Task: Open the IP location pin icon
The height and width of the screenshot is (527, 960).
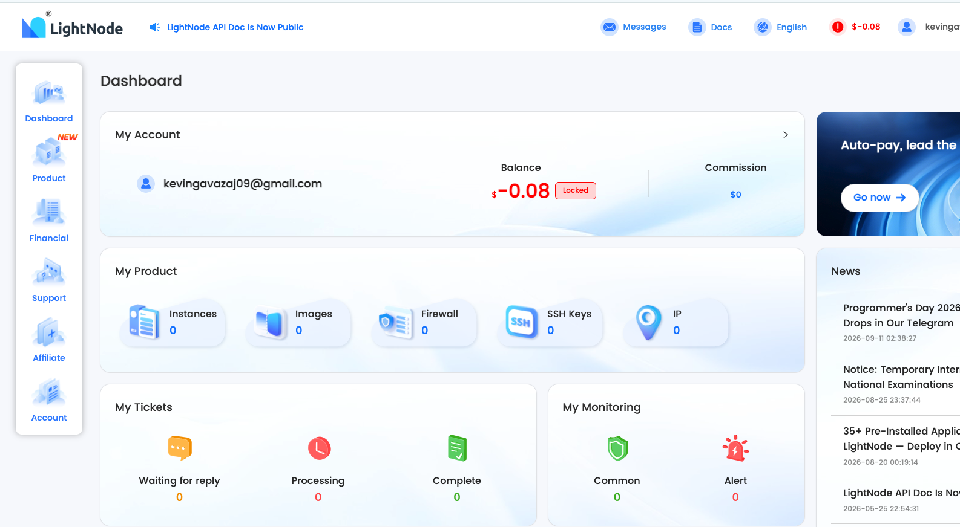Action: coord(649,322)
